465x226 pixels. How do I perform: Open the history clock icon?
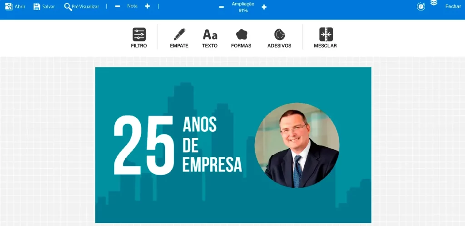(421, 6)
